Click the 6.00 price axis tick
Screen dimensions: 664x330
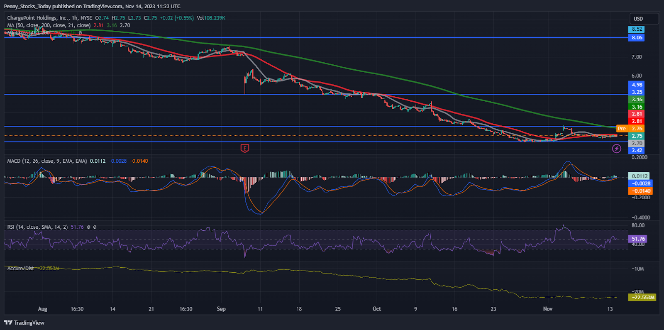coord(637,76)
